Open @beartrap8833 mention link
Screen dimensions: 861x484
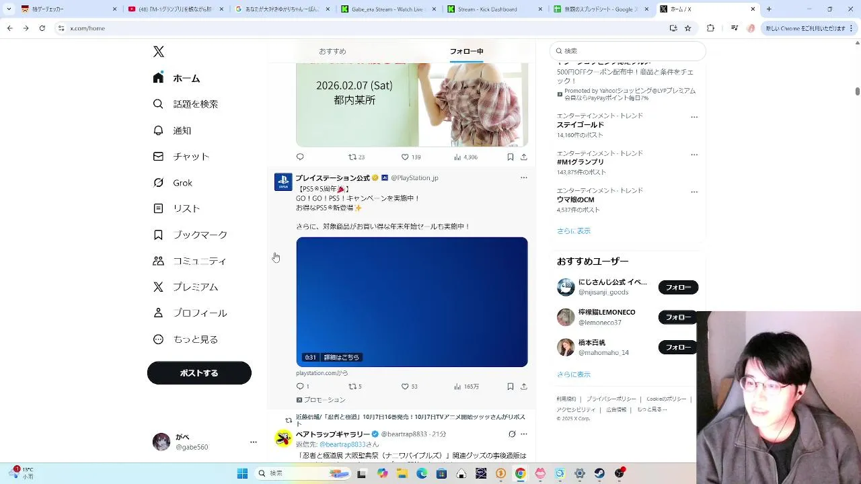[x=342, y=444]
